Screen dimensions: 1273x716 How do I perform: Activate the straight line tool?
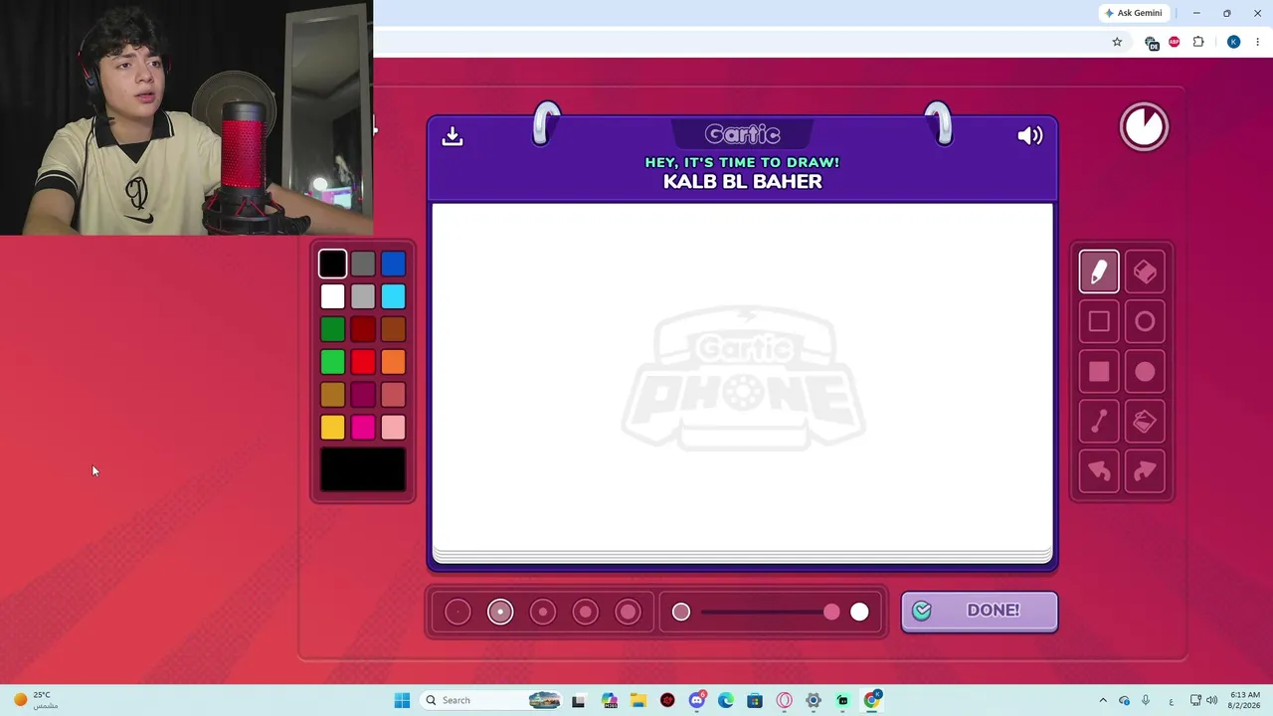tap(1099, 422)
